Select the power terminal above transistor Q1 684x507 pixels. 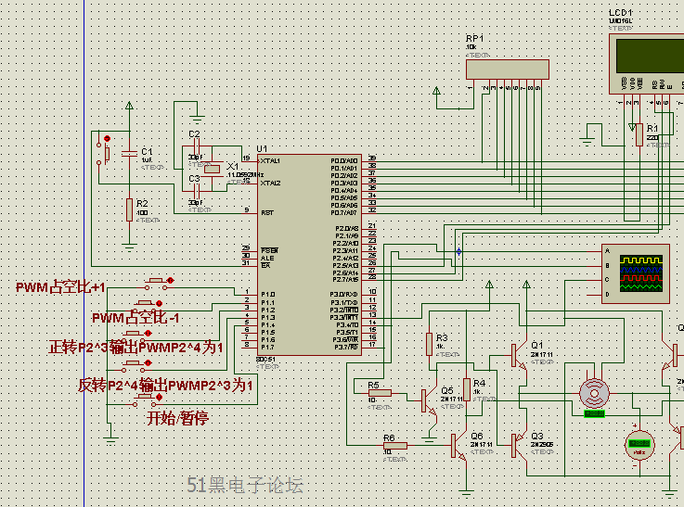(x=526, y=285)
